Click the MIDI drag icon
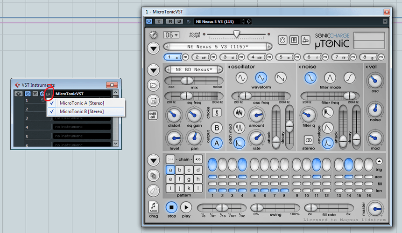This screenshot has width=402, height=233. 153,207
